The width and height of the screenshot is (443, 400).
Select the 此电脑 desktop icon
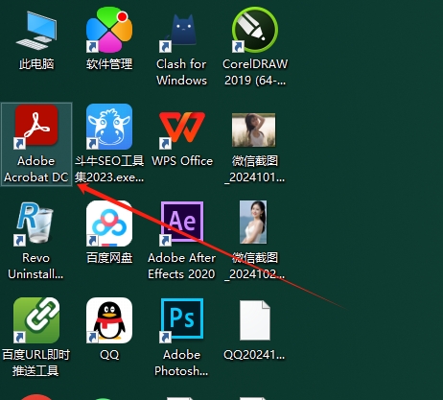click(36, 31)
